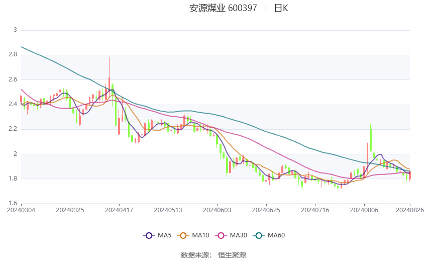Click the data source text 数据来源: 恒生聚源
This screenshot has width=427, height=260.
pyautogui.click(x=213, y=255)
